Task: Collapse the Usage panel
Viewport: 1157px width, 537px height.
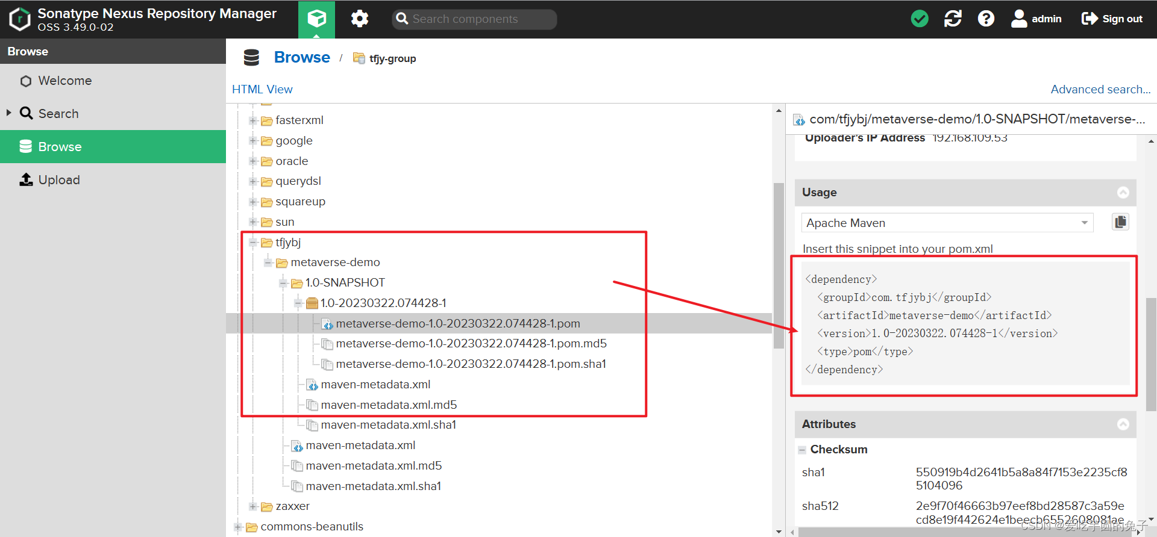Action: [1123, 192]
